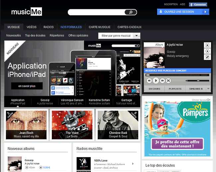Select Garbage carousel item

[x=127, y=102]
